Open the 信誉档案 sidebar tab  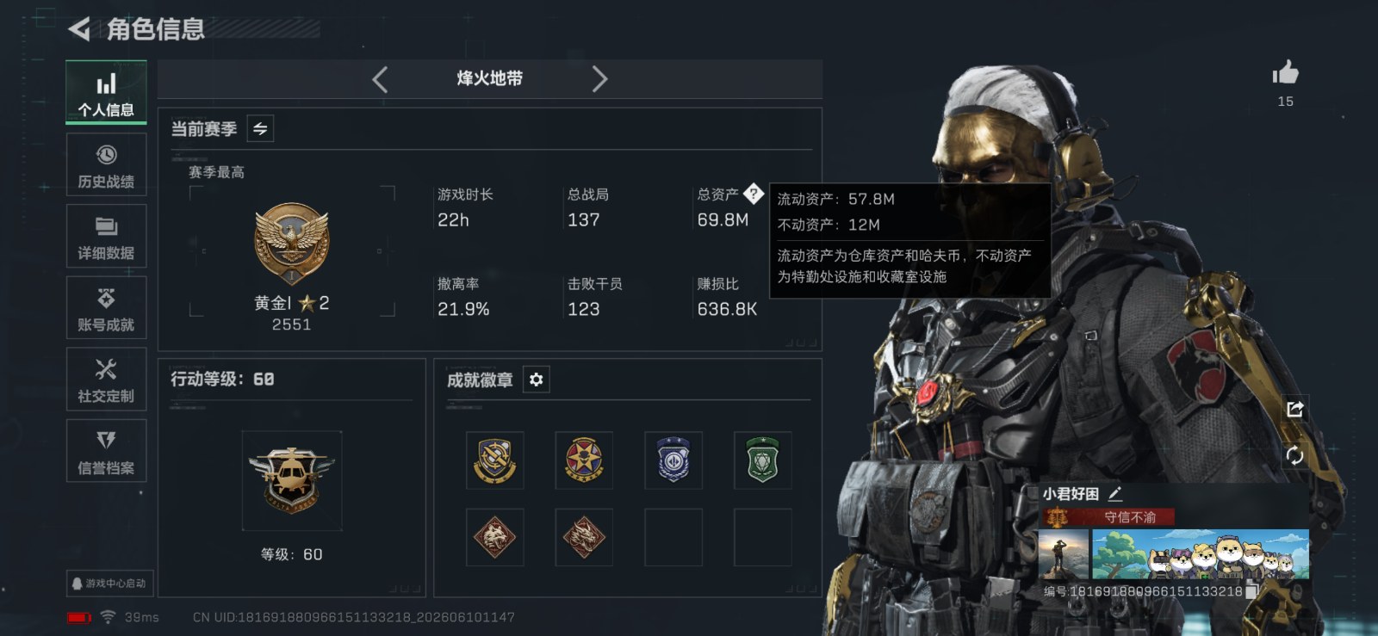coord(106,451)
